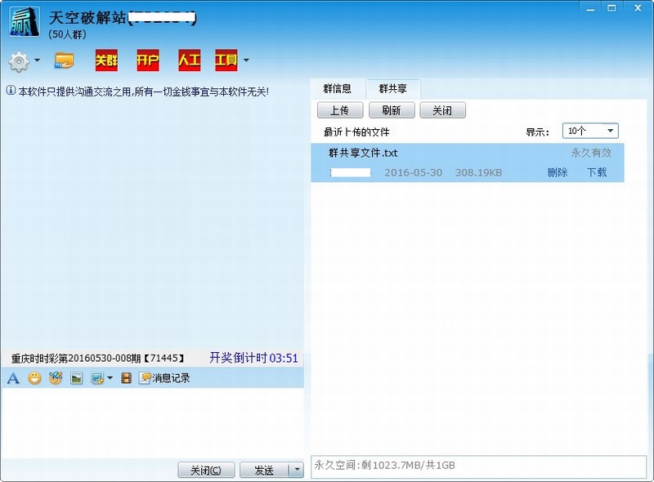Select the font settings icon
The height and width of the screenshot is (482, 654).
(12, 378)
